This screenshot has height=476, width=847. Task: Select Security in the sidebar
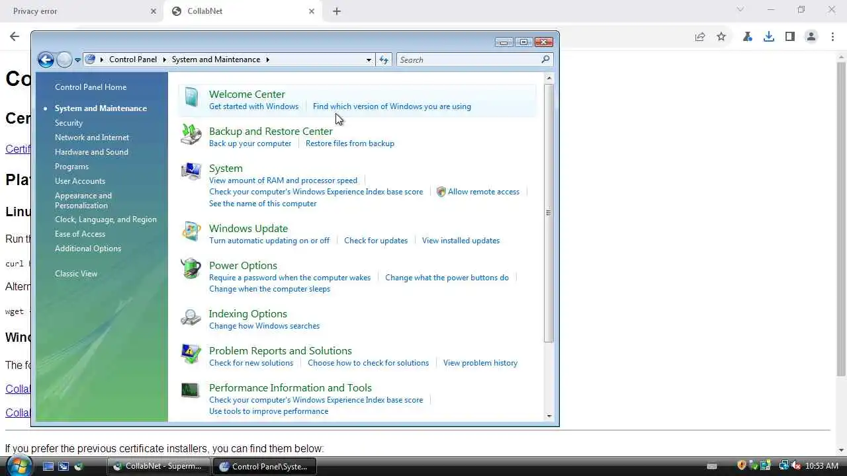(x=69, y=123)
